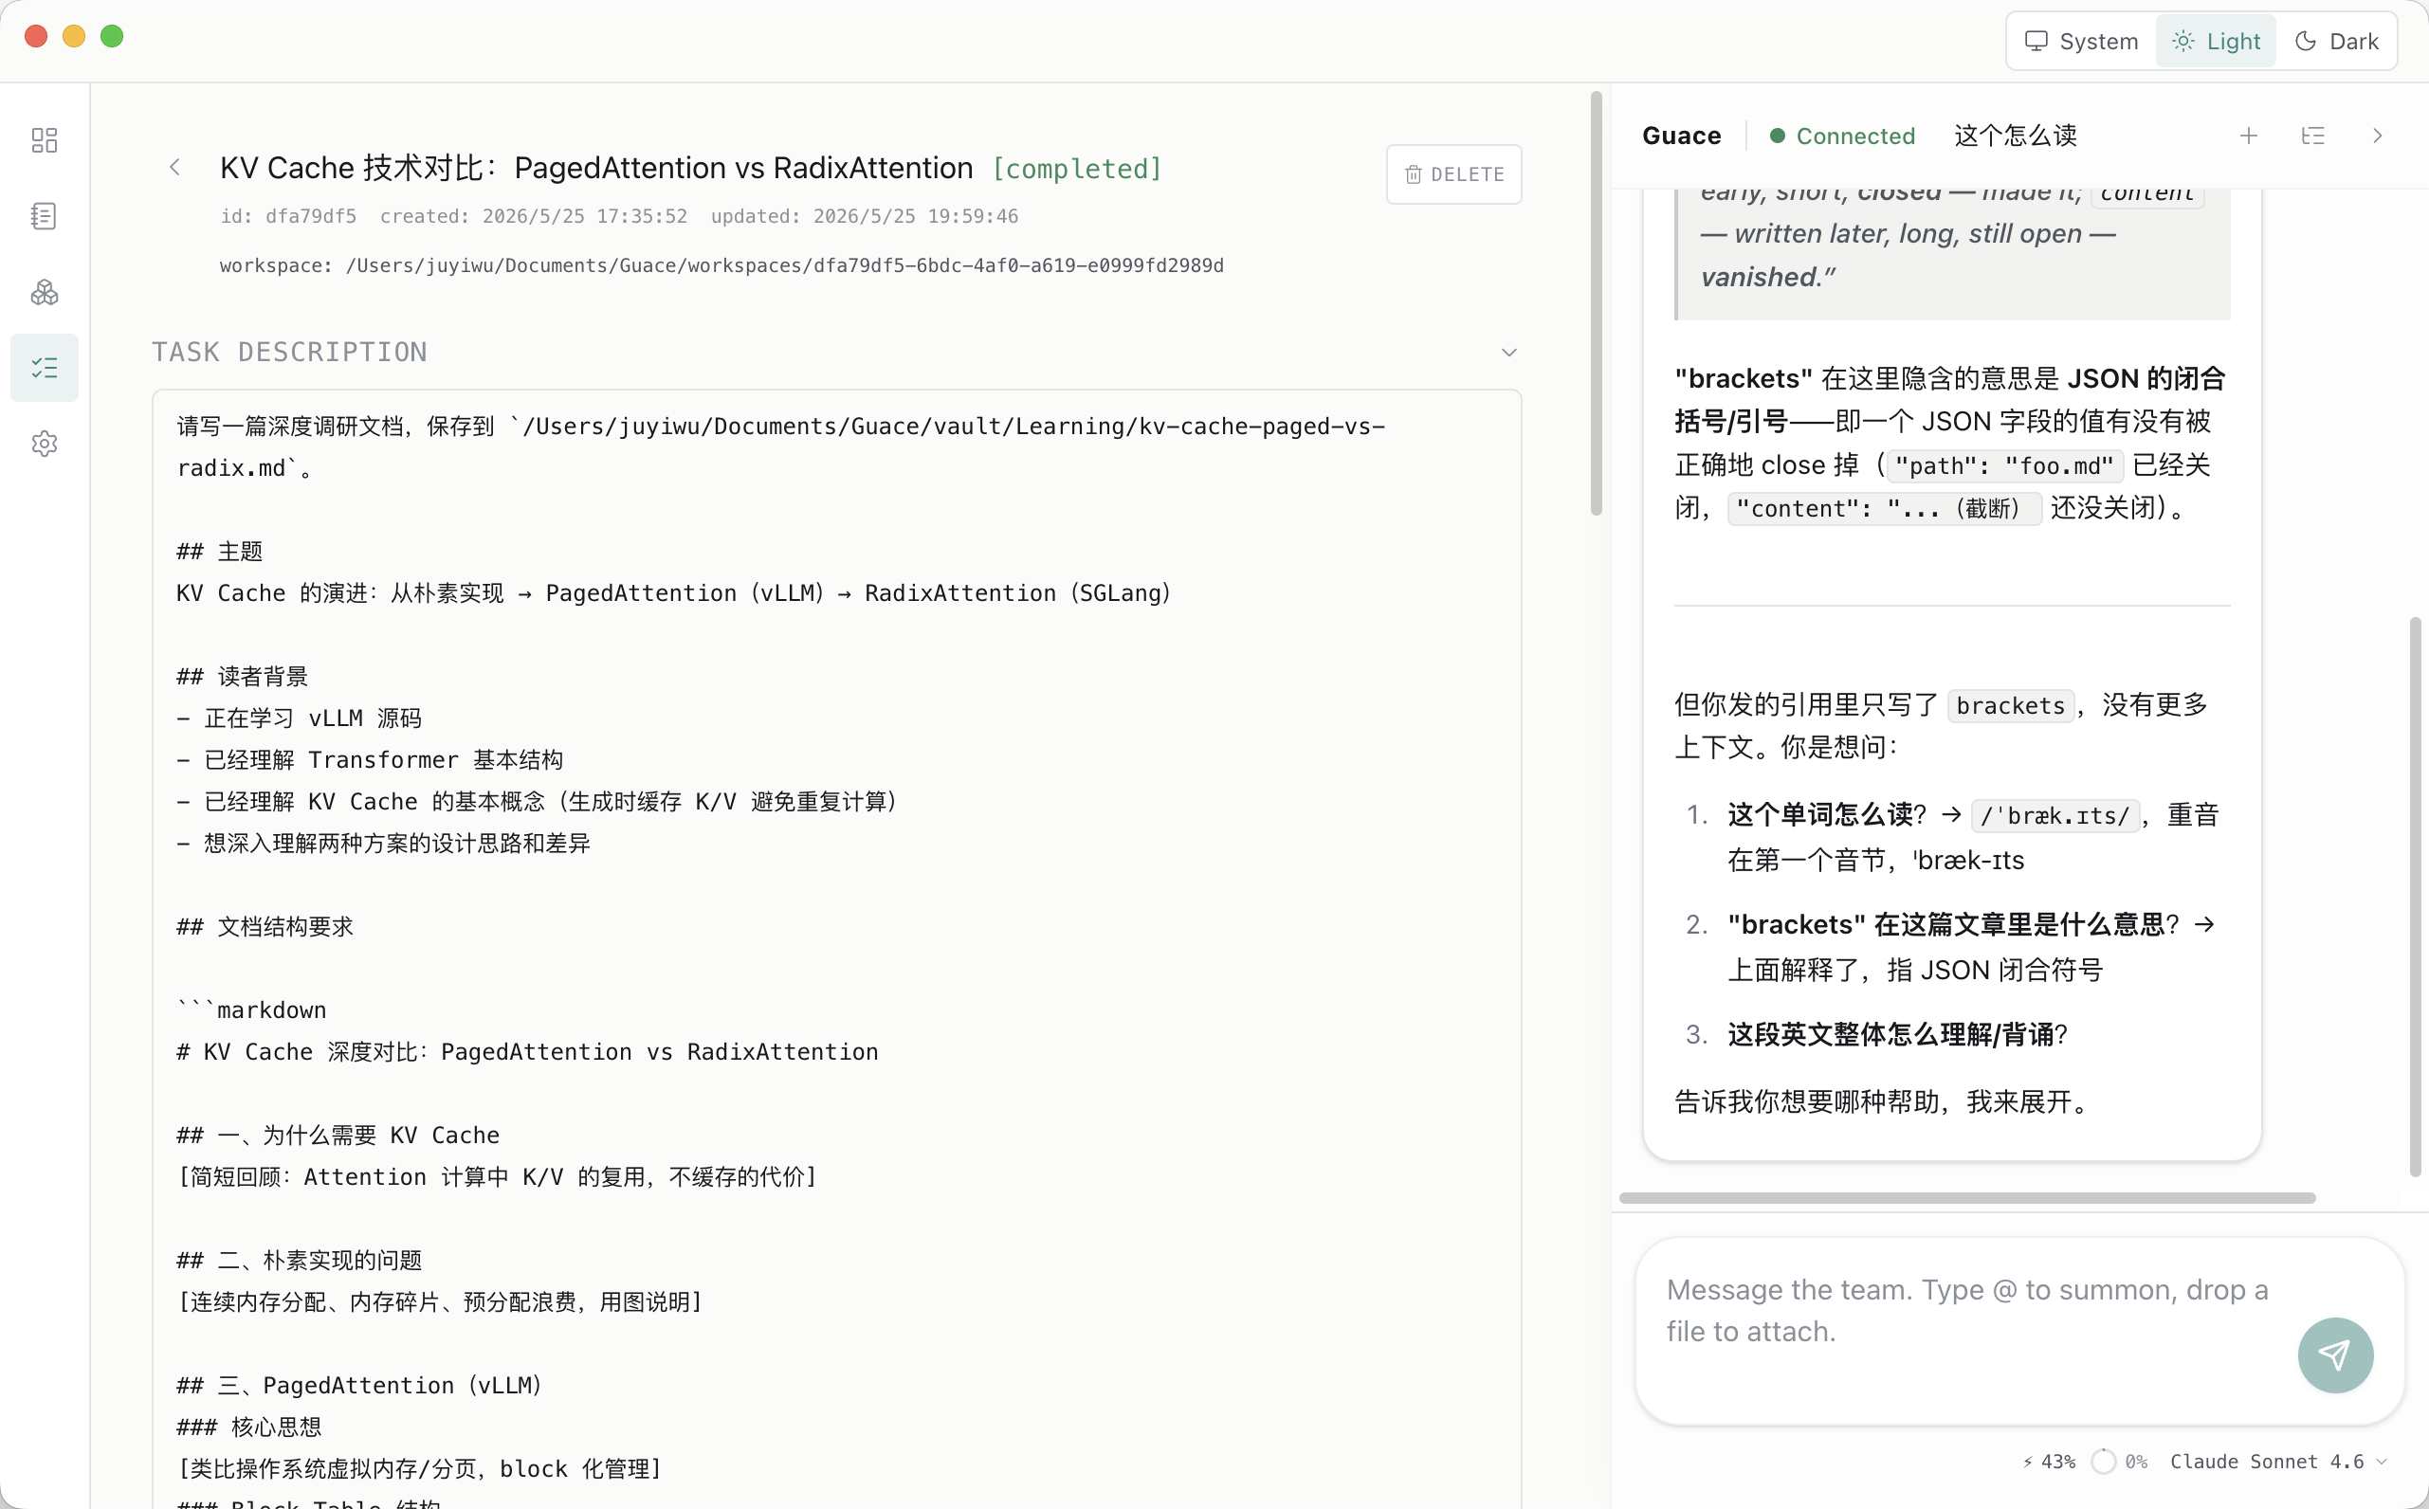Screen dimensions: 2429x1509
Task: Click the heading ## 文档结构要求
Action: (x=265, y=926)
